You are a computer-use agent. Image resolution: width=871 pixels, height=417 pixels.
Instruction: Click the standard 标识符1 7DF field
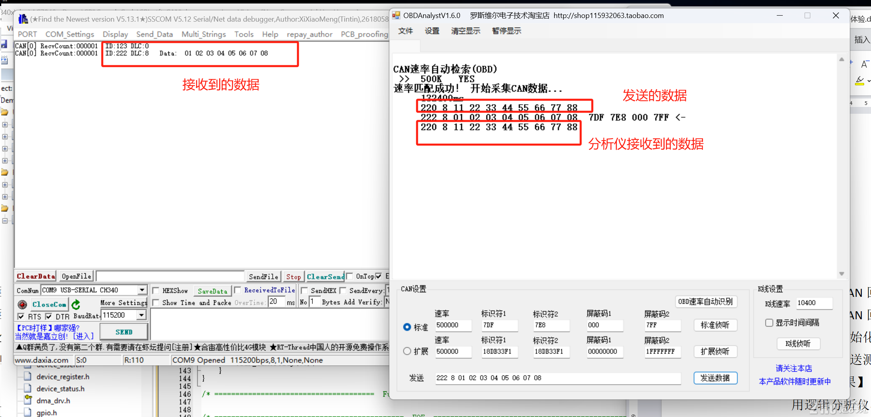tap(499, 325)
